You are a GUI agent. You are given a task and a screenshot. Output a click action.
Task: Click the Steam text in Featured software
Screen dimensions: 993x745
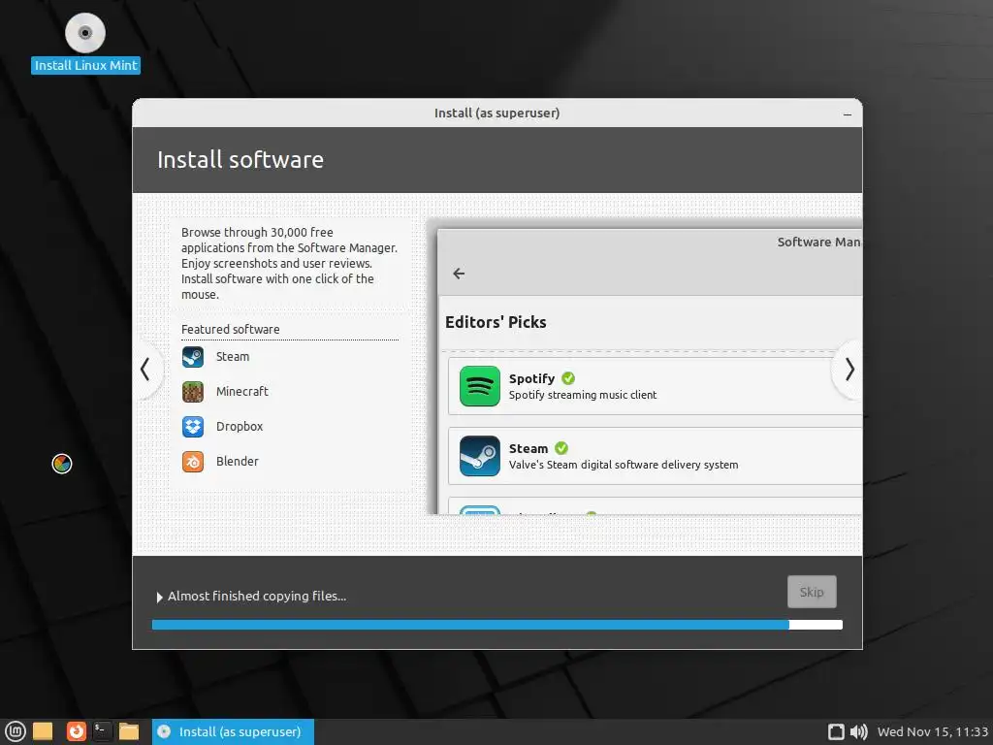[233, 357]
